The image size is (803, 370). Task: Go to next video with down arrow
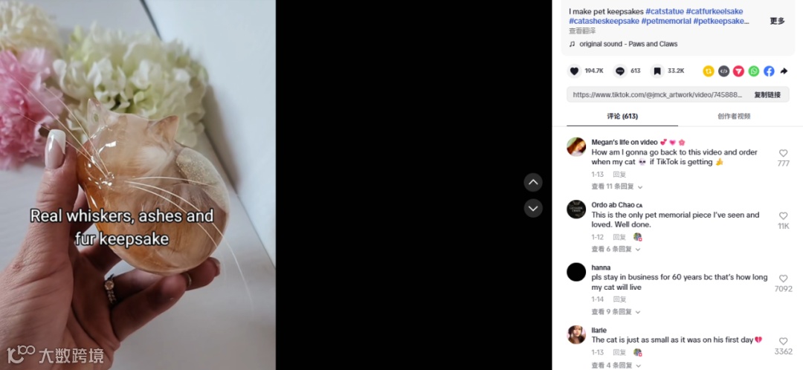tap(533, 208)
